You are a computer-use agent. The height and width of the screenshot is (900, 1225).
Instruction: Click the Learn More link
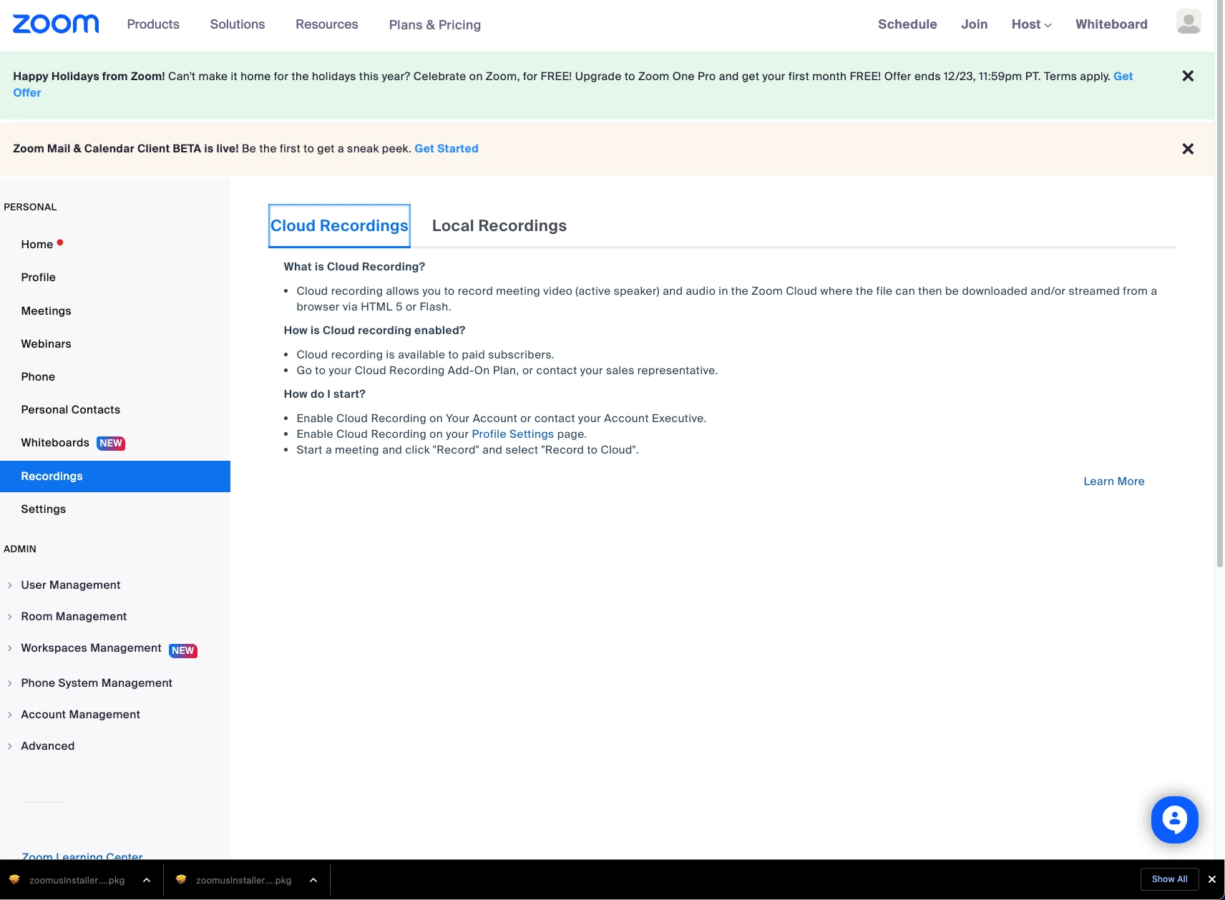1113,481
